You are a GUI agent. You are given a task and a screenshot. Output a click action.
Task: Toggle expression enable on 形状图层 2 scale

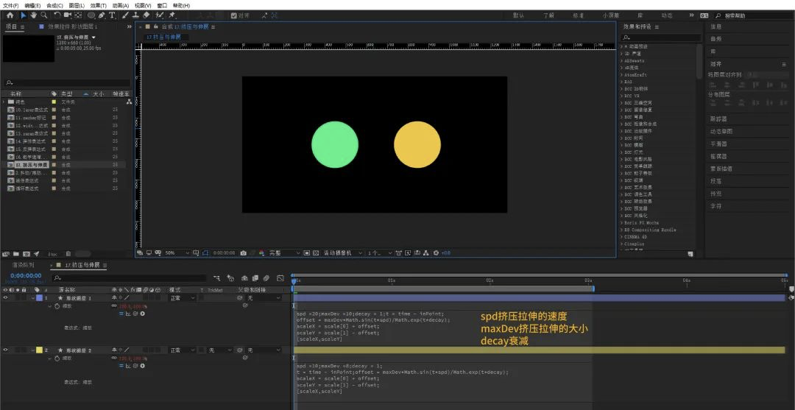[x=121, y=365]
